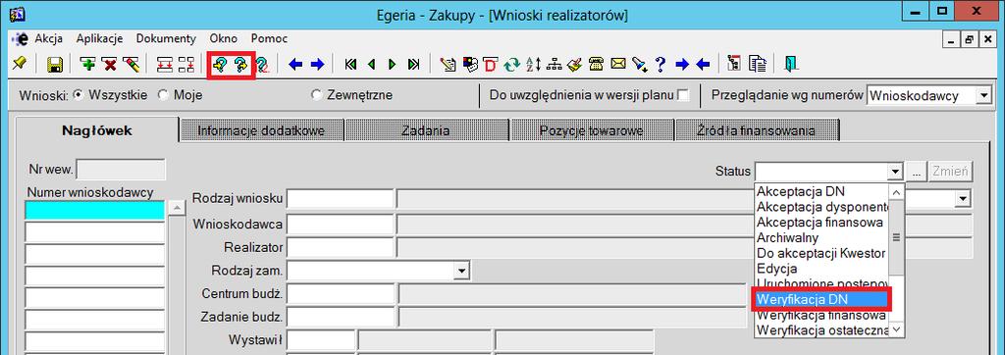Image resolution: width=1005 pixels, height=355 pixels.
Task: Cancel the query with the red-marked question icon
Action: (261, 64)
